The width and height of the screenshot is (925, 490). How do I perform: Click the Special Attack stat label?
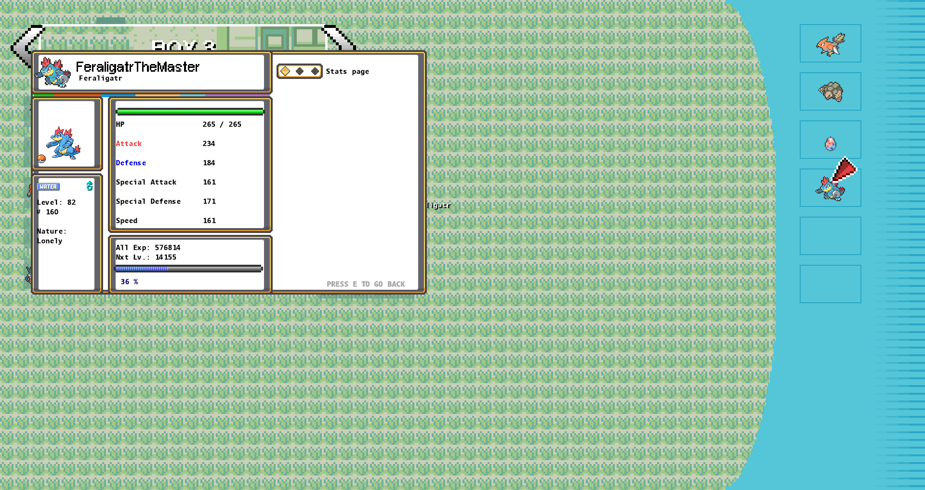pos(146,182)
